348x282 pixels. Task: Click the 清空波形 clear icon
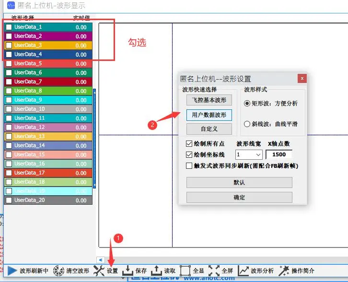tap(58, 270)
